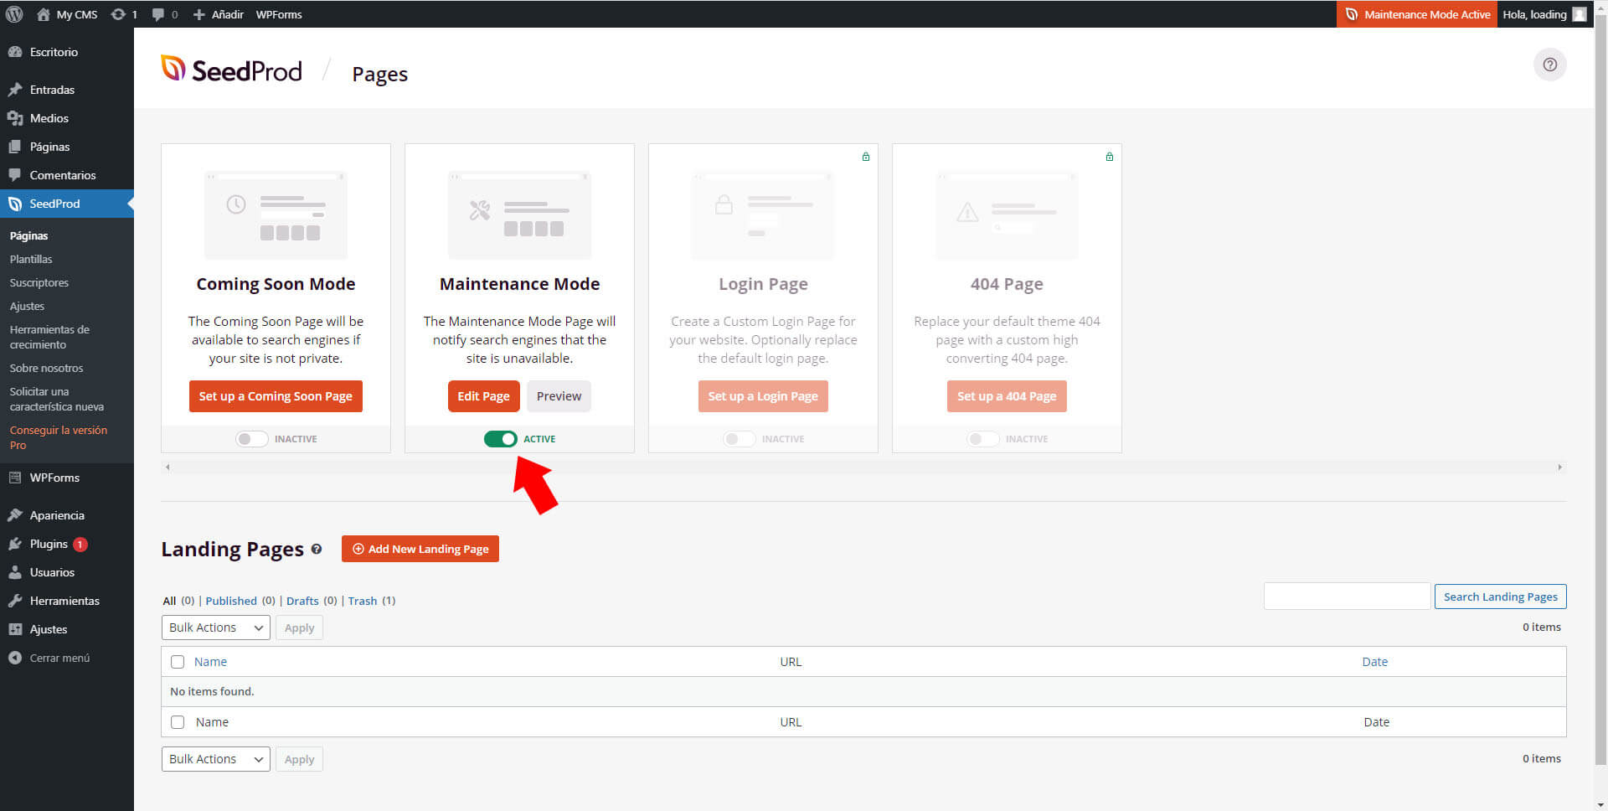This screenshot has width=1608, height=811.
Task: Click Maintenance Mode Active notice
Action: tap(1417, 14)
